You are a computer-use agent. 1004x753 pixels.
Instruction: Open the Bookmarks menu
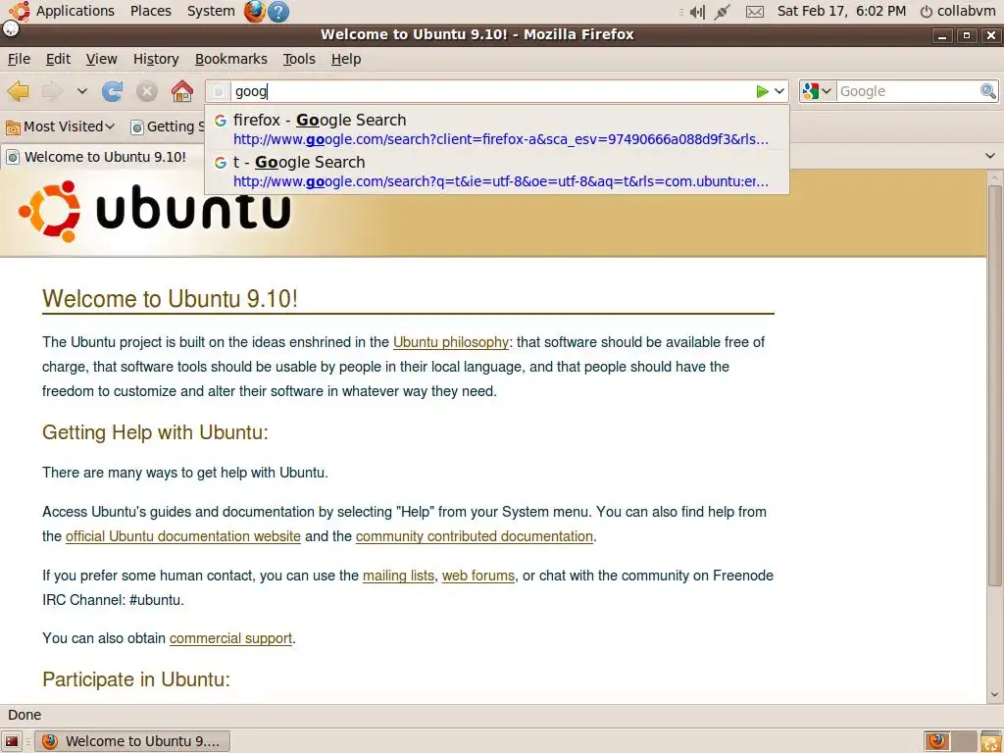[231, 59]
